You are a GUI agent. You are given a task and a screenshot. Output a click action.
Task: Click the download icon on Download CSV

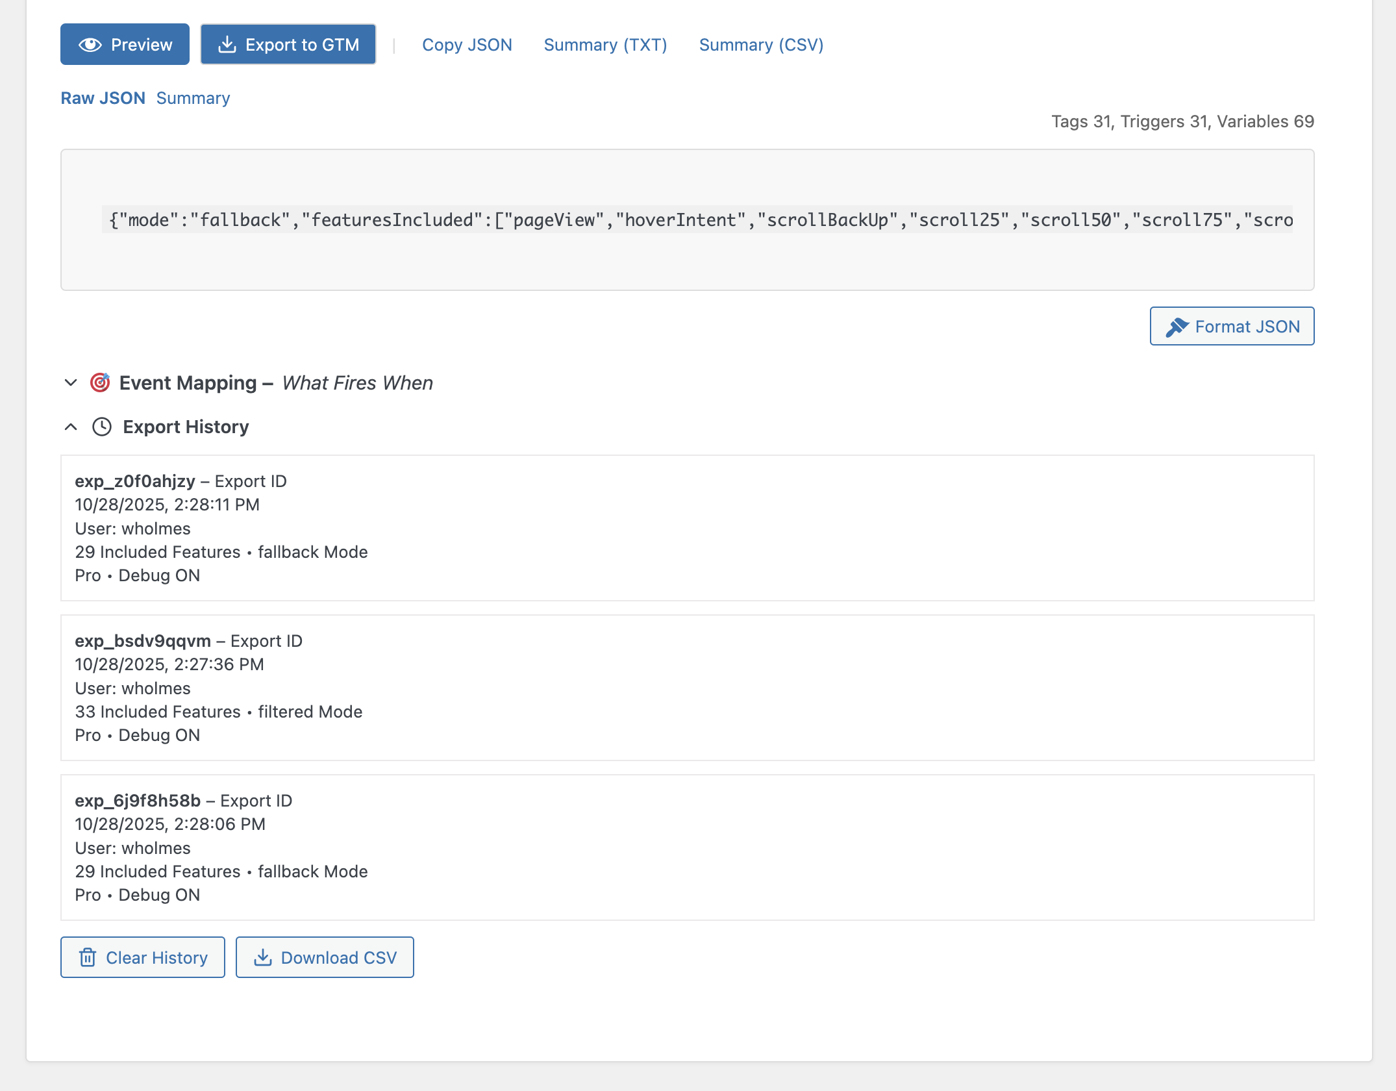(x=263, y=957)
